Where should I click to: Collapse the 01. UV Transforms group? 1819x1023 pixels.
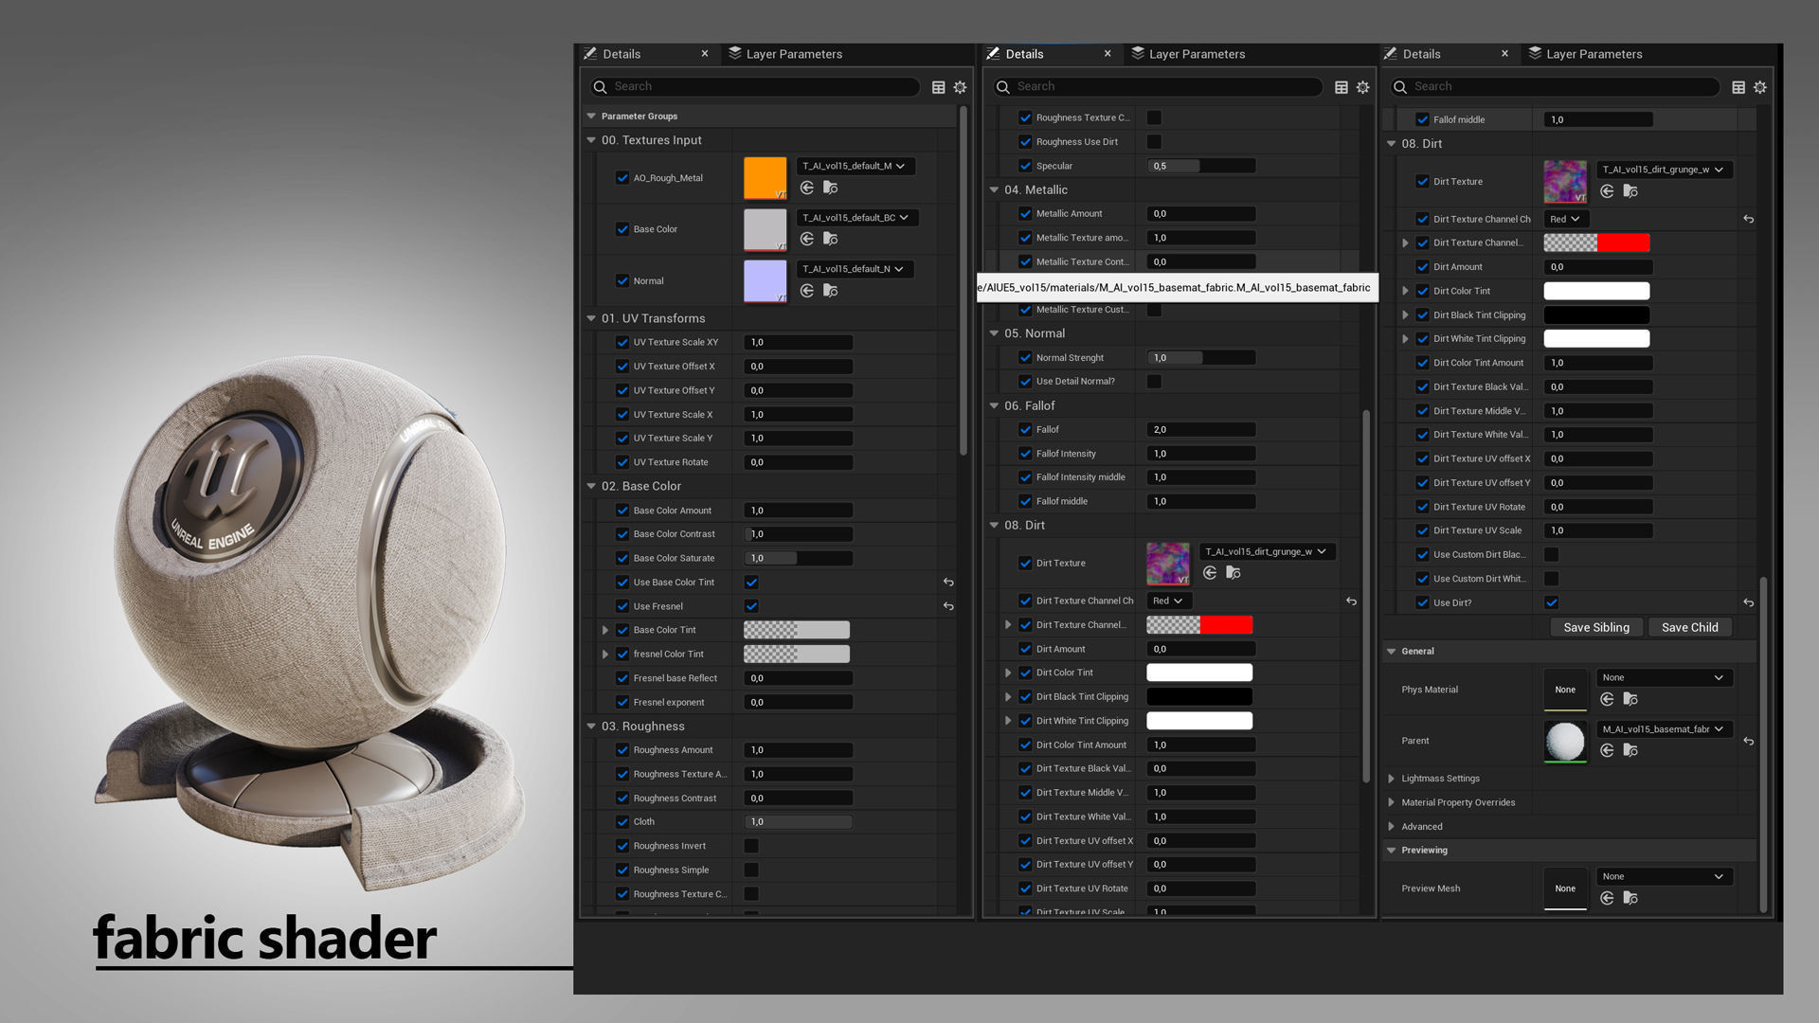591,318
